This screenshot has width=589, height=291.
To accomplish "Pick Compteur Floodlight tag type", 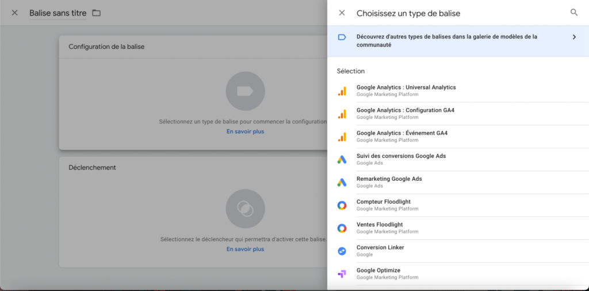I will click(458, 205).
